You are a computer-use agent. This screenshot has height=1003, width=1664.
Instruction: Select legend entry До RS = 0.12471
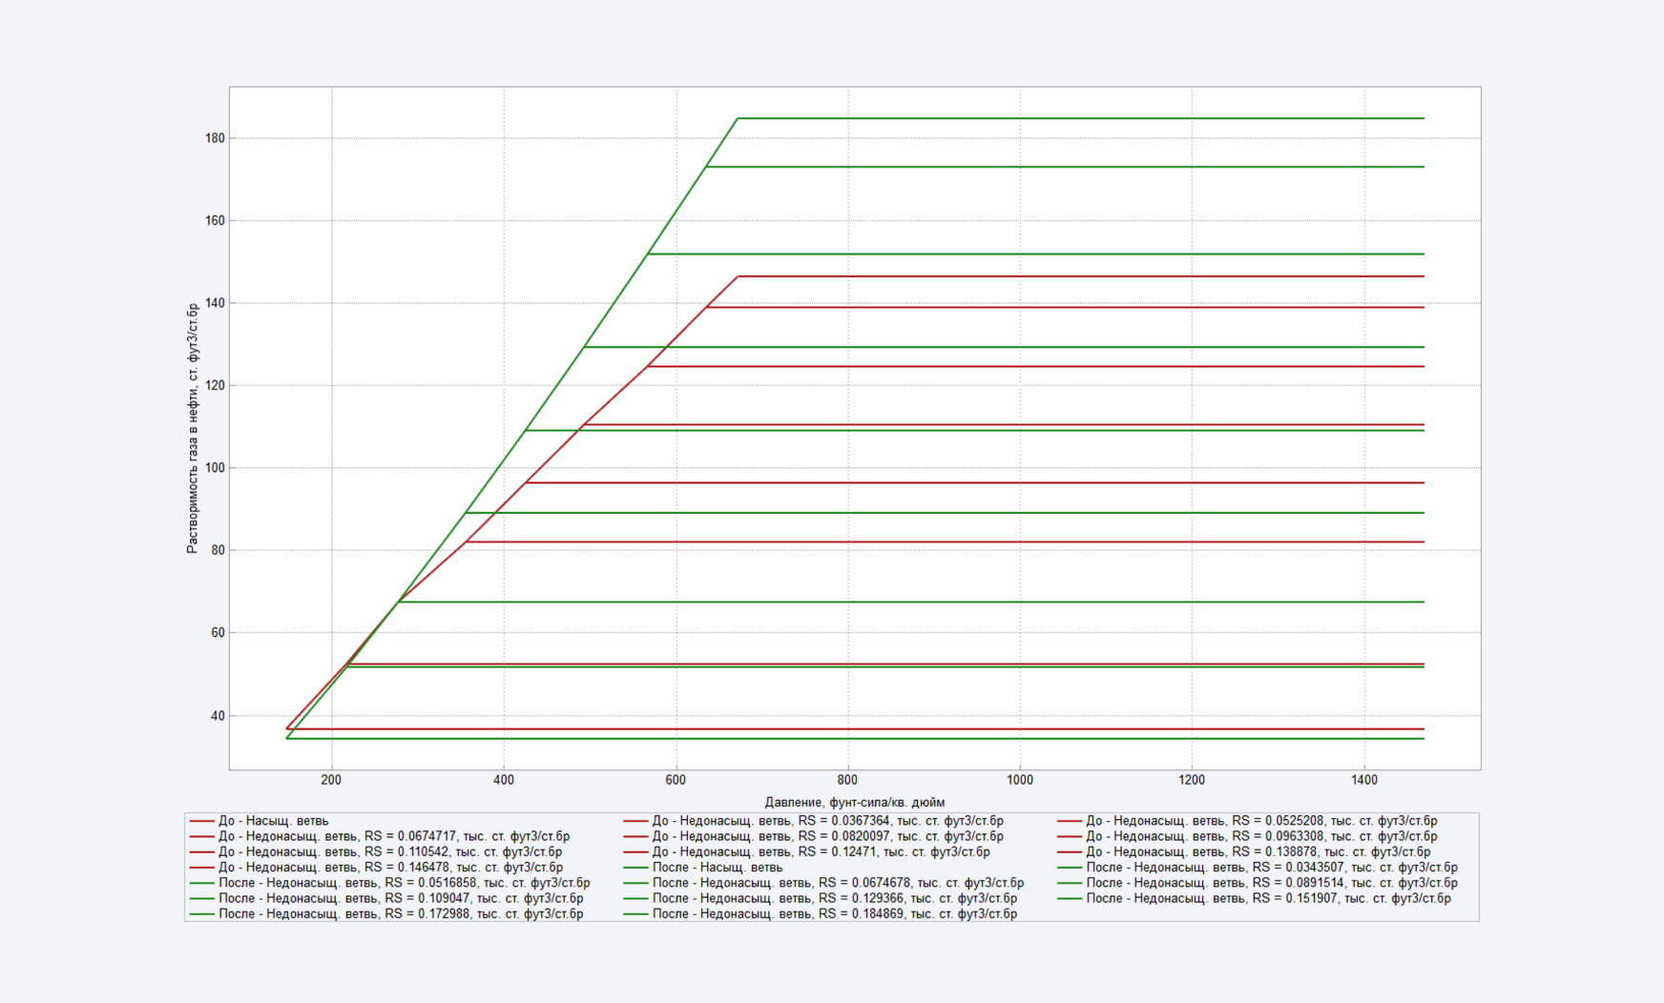(x=806, y=852)
